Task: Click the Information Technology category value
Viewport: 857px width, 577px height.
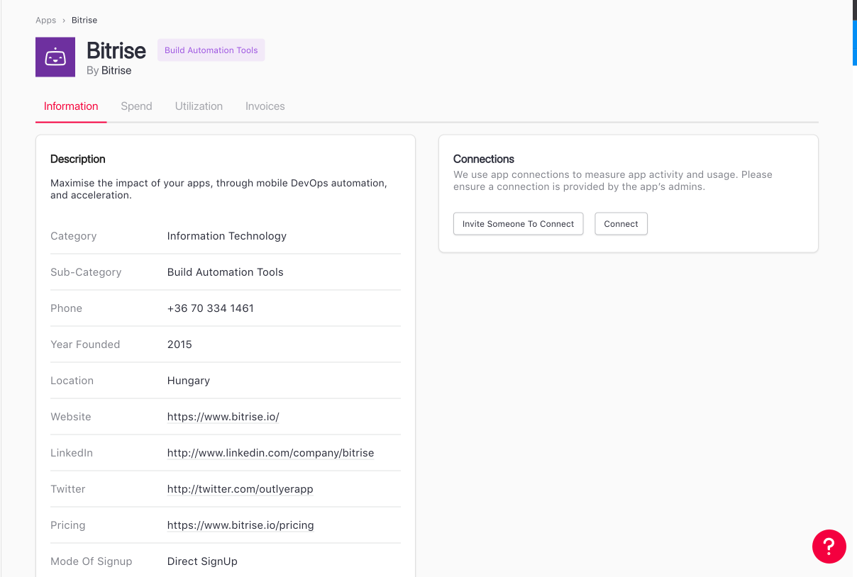Action: click(x=227, y=236)
